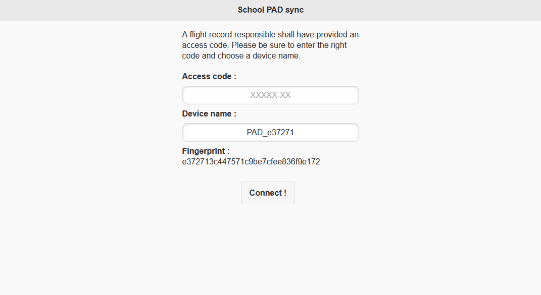The width and height of the screenshot is (541, 295).
Task: Click the Fingerprint label
Action: tap(206, 151)
